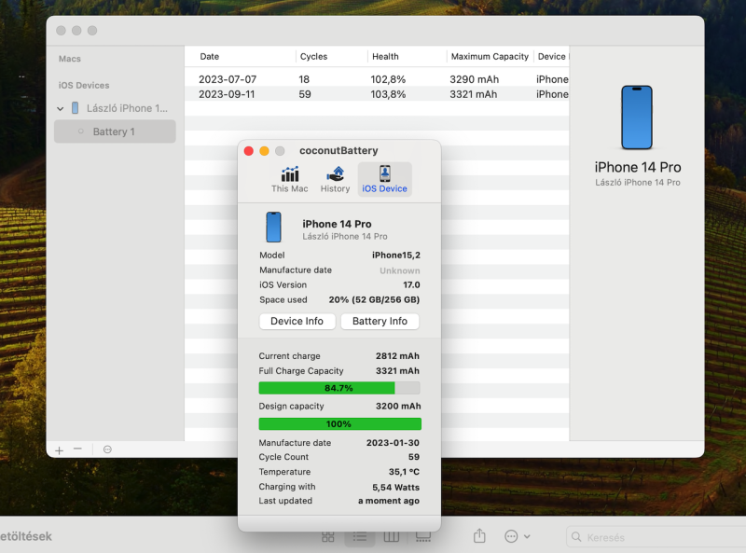Select the 2023-09-11 history row
746x553 pixels.
pos(377,94)
